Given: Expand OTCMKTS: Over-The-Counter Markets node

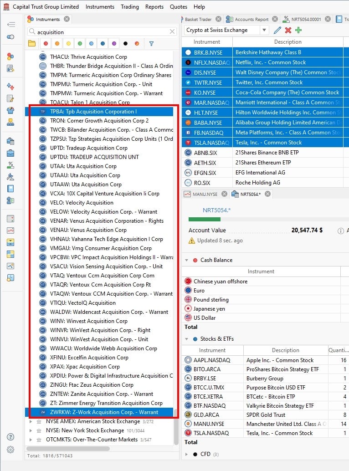Looking at the screenshot, I should coord(31,440).
